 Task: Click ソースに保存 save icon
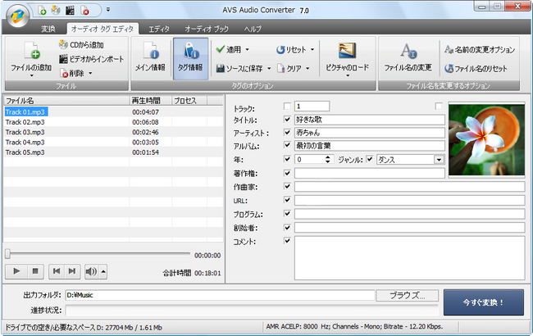pos(221,69)
